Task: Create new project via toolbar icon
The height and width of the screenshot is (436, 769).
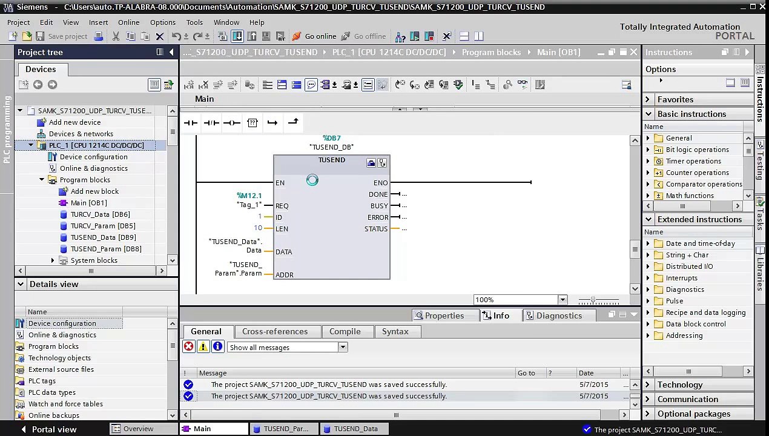Action: click(13, 36)
